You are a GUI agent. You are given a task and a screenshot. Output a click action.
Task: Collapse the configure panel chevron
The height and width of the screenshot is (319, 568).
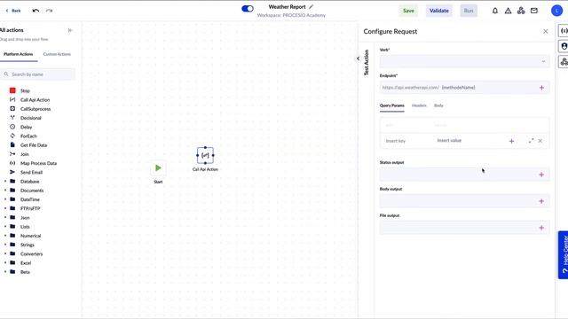pos(358,58)
